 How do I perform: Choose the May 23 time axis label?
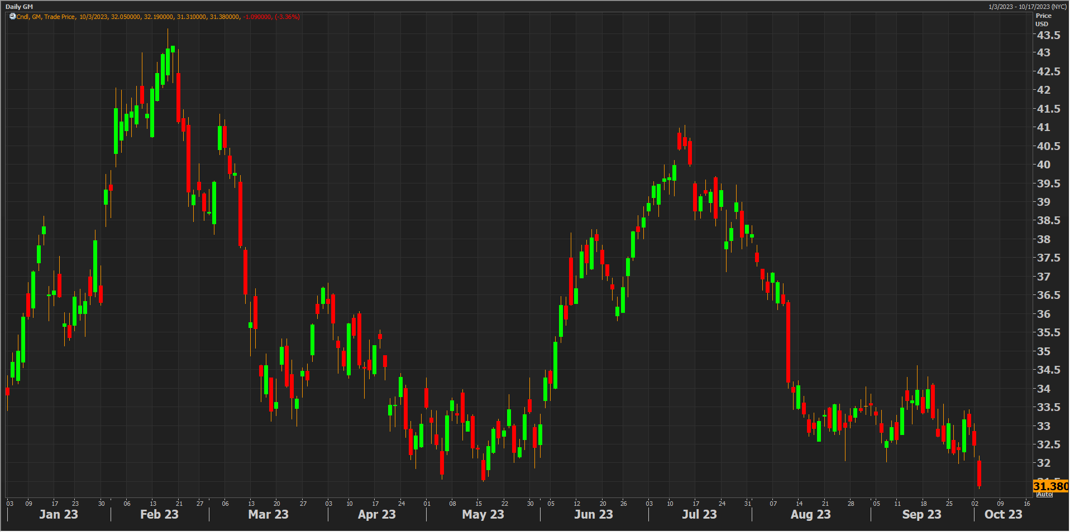483,515
